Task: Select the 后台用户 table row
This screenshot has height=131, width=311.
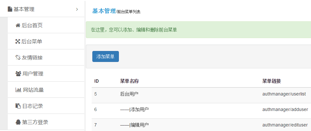Action: [x=129, y=94]
